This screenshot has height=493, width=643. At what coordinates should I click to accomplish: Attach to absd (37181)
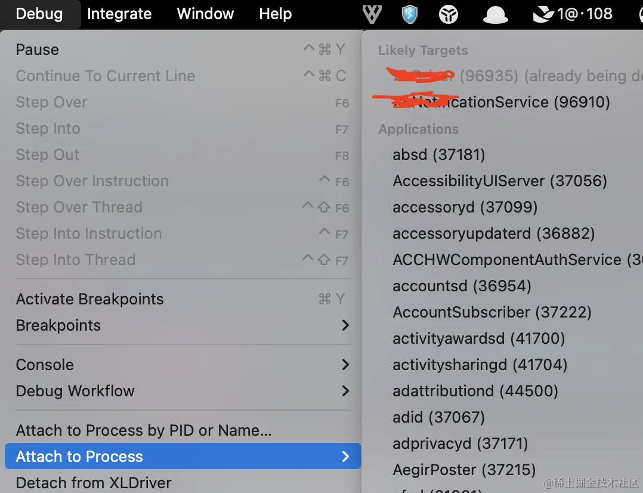point(503,155)
